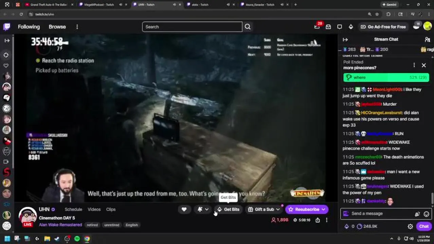Collapse the Stream Chat panel
Screen dimensions: 434x244
coord(345,39)
